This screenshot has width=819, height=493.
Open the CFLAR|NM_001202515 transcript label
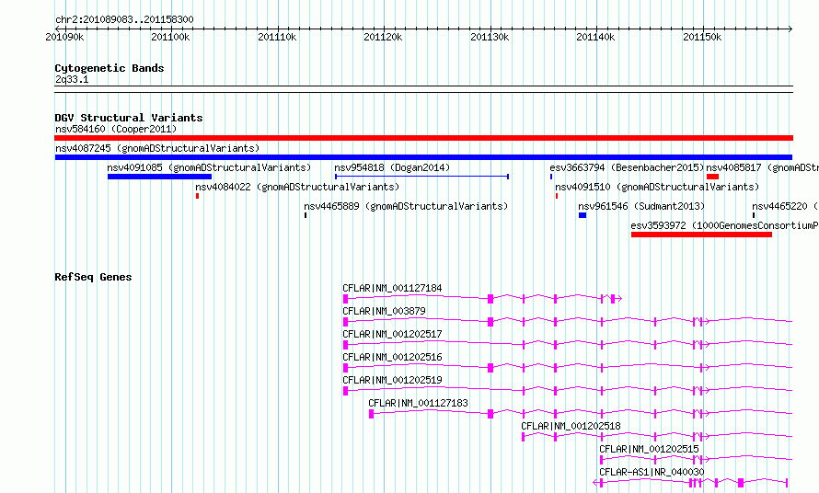pos(649,449)
